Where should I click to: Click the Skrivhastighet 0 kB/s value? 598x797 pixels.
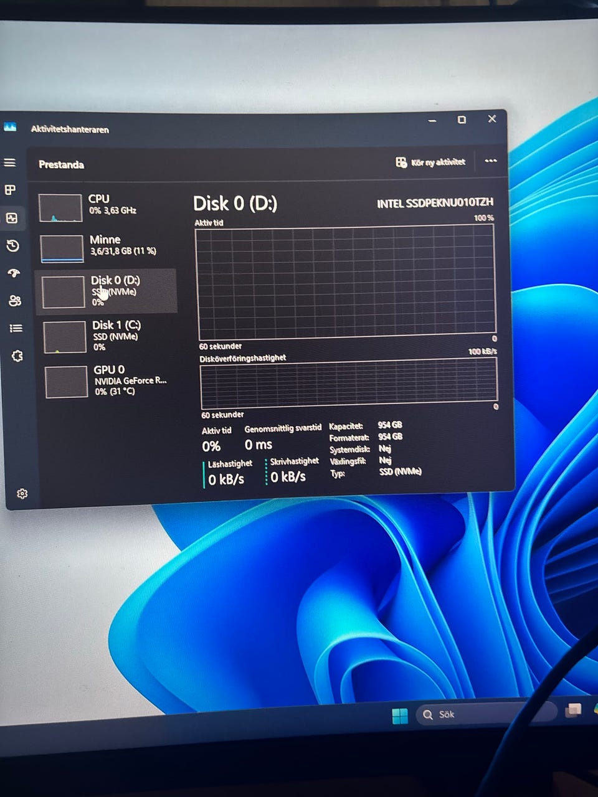tap(288, 477)
